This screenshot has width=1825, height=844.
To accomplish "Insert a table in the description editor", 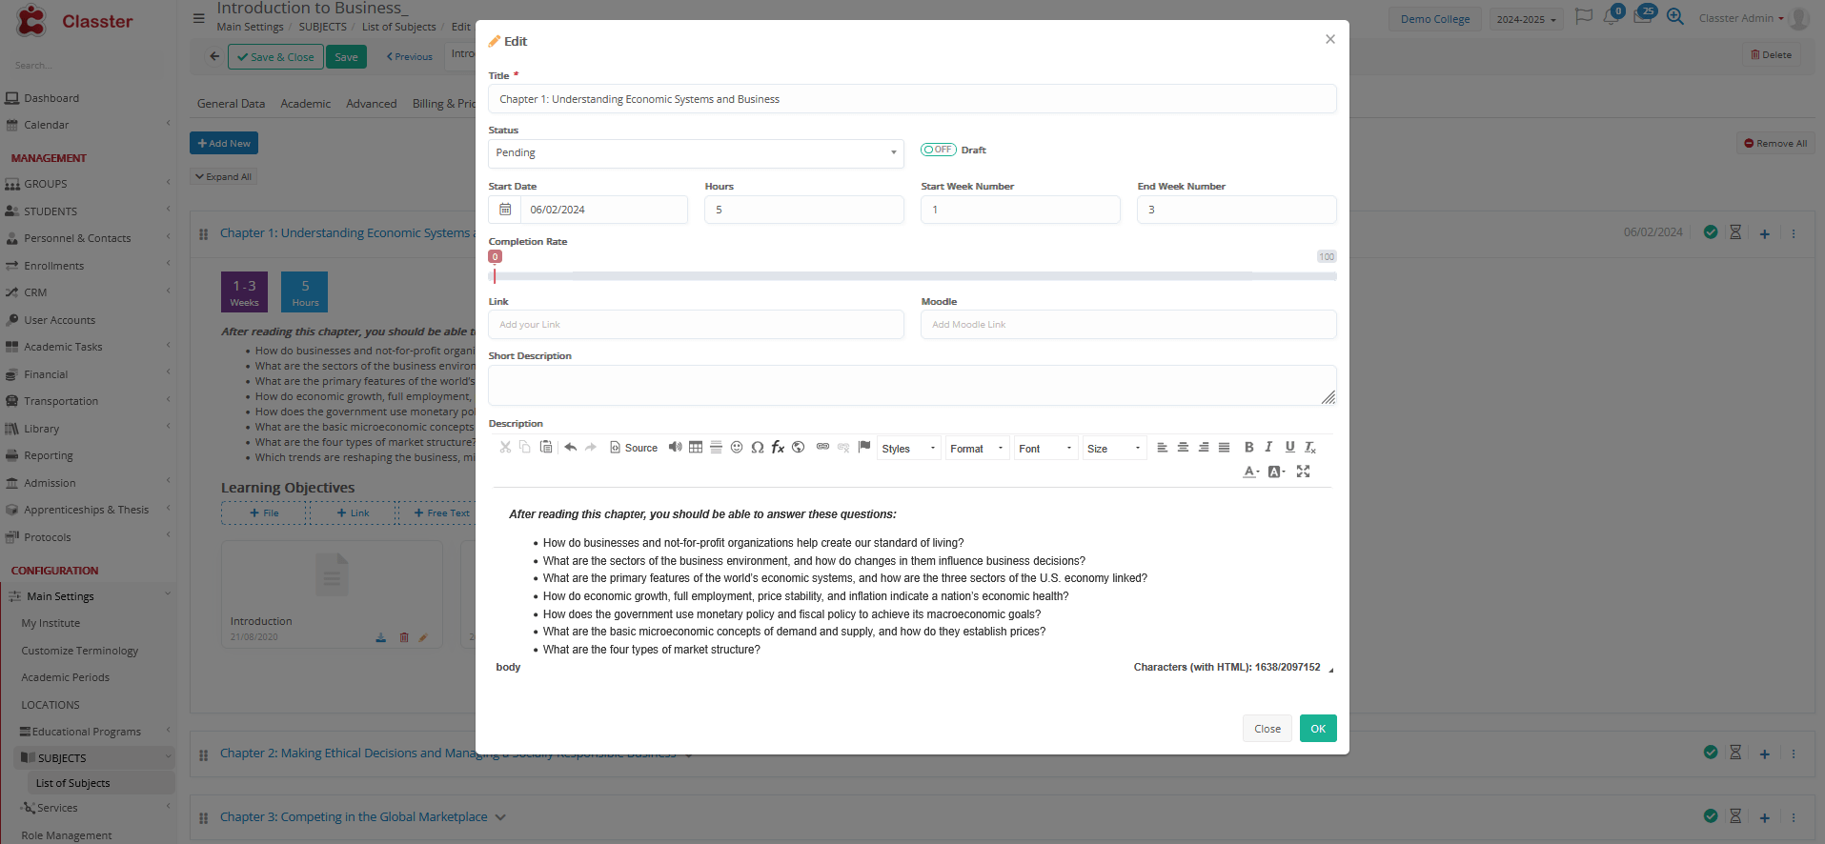I will tap(696, 448).
